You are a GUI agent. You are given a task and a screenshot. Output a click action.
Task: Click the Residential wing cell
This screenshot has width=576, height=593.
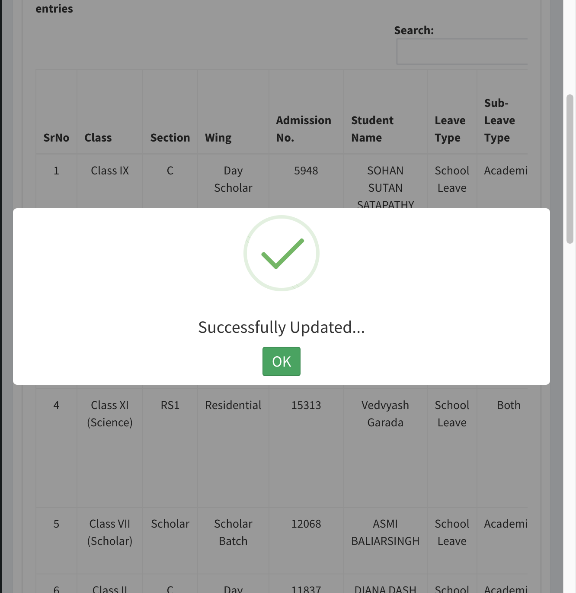(233, 405)
